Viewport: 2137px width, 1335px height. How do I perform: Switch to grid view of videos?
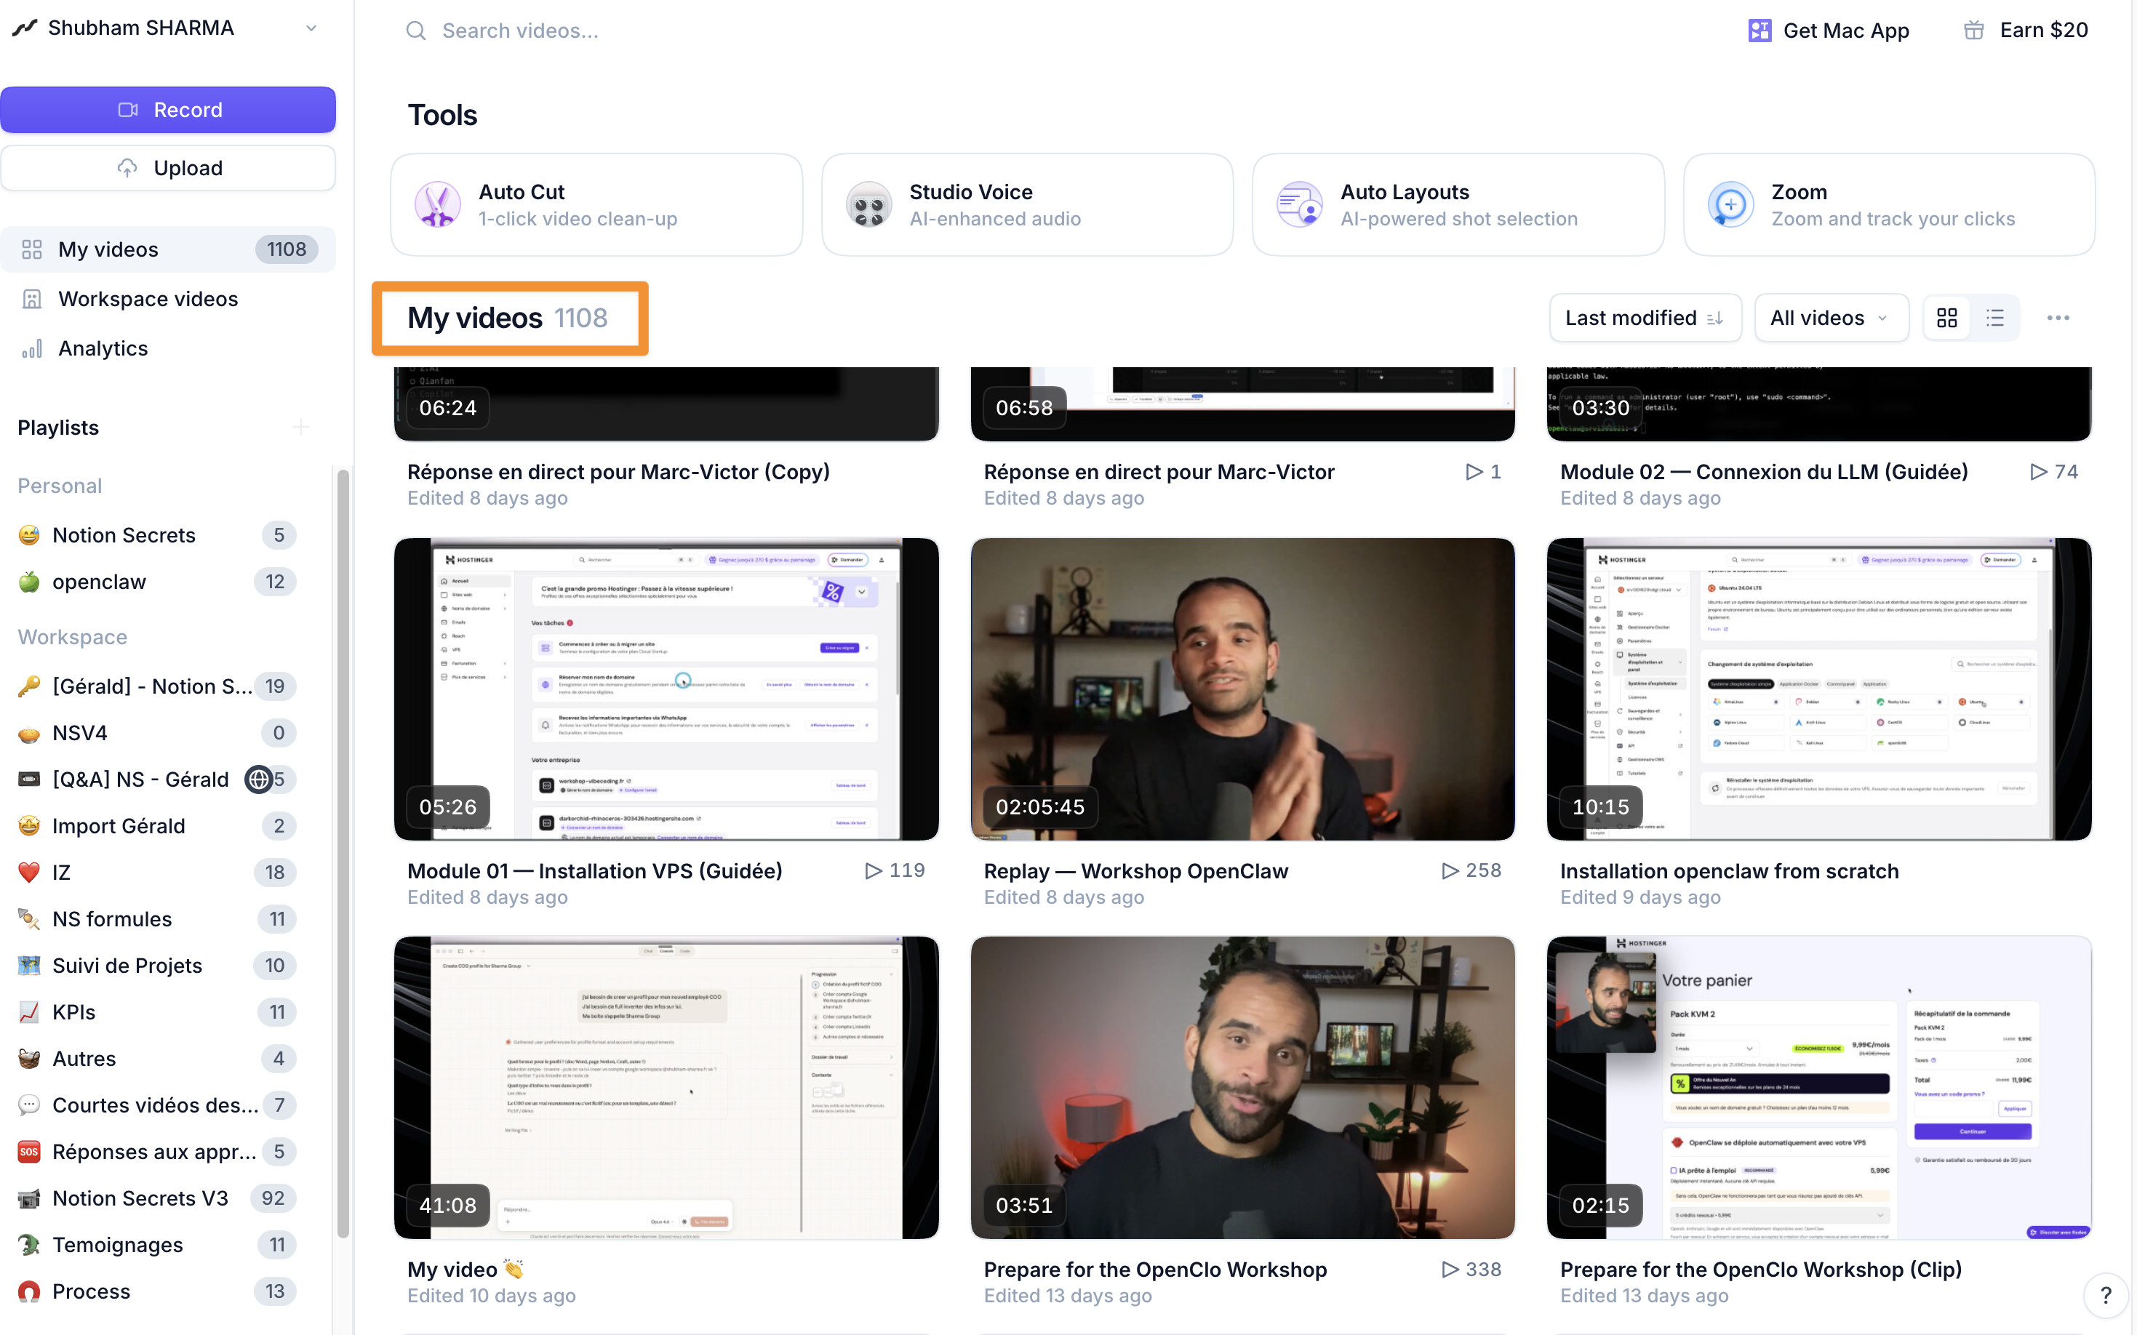pyautogui.click(x=1947, y=317)
